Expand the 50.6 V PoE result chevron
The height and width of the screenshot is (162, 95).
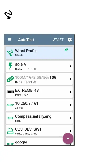(70, 66)
